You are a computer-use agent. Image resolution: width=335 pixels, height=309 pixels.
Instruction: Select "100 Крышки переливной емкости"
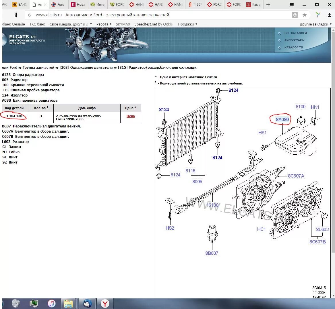click(33, 85)
